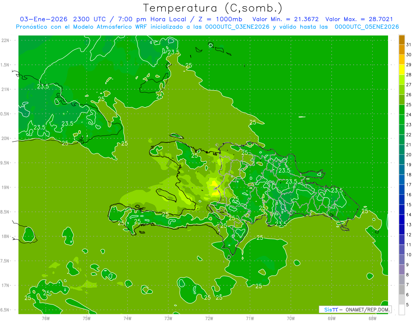Click the "0000UTC_05ENE2026" valid-until time

click(x=367, y=27)
